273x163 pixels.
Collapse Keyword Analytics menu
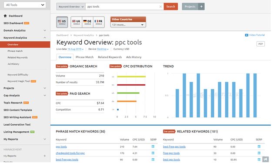[x=45, y=38]
